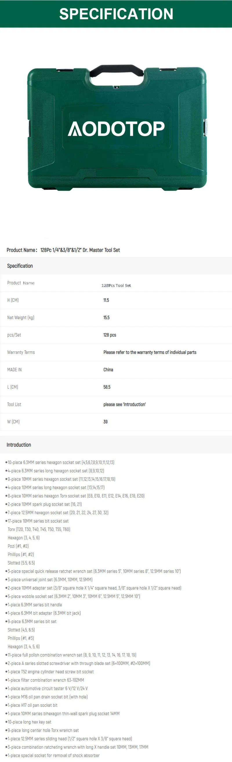This screenshot has height=762, width=232.
Task: Select the Specification section heading
Action: tap(20, 266)
